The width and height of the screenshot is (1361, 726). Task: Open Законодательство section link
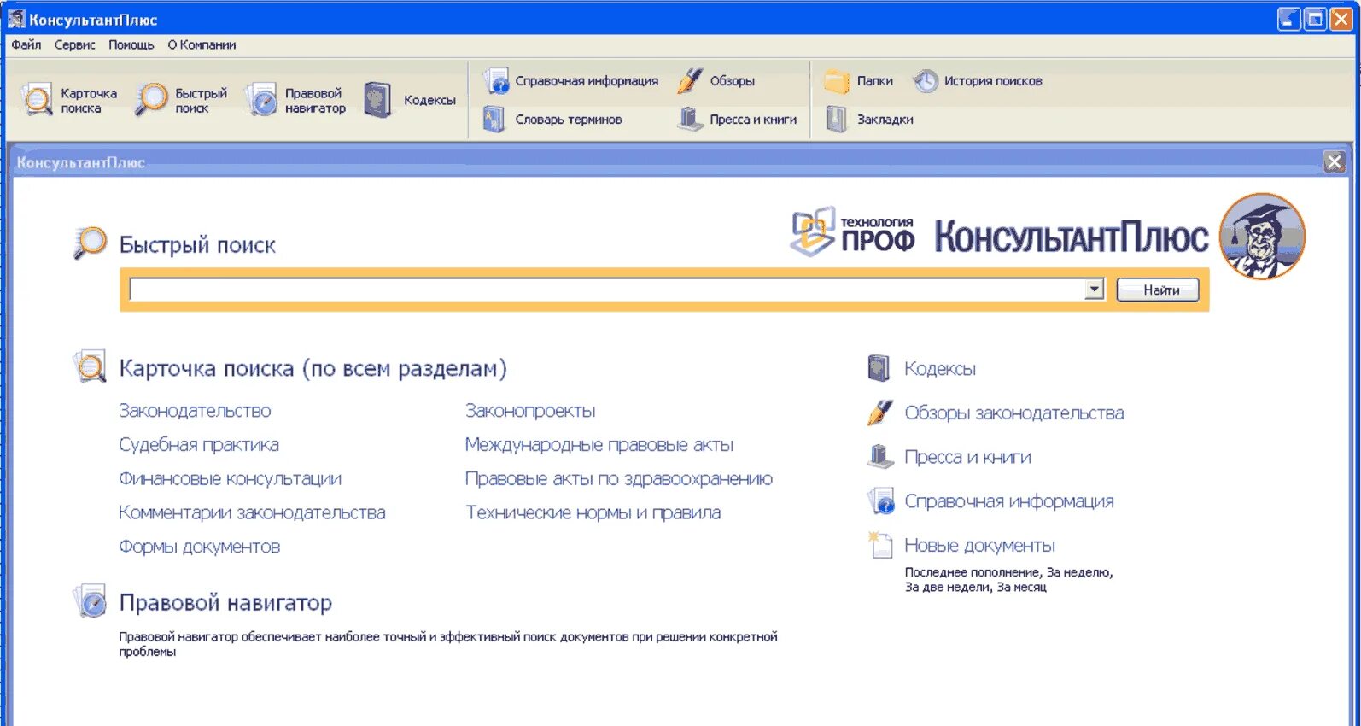tap(195, 411)
